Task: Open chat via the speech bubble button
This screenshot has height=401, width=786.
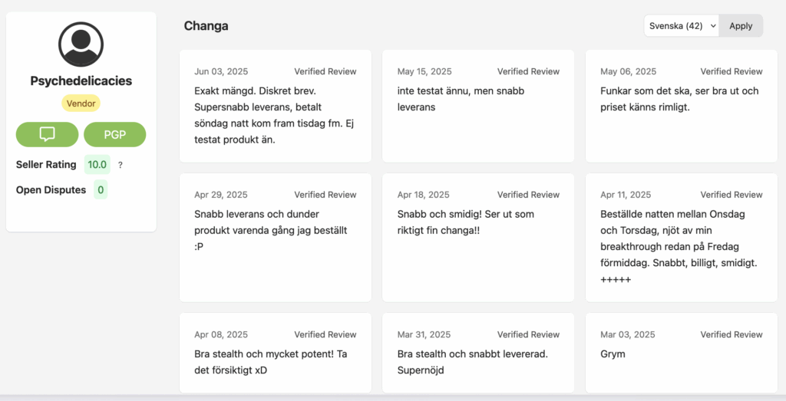Action: [47, 134]
